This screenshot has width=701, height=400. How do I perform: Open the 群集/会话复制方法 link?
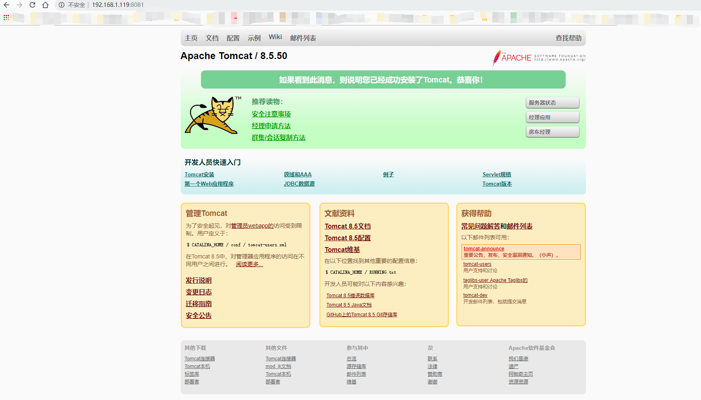(278, 138)
